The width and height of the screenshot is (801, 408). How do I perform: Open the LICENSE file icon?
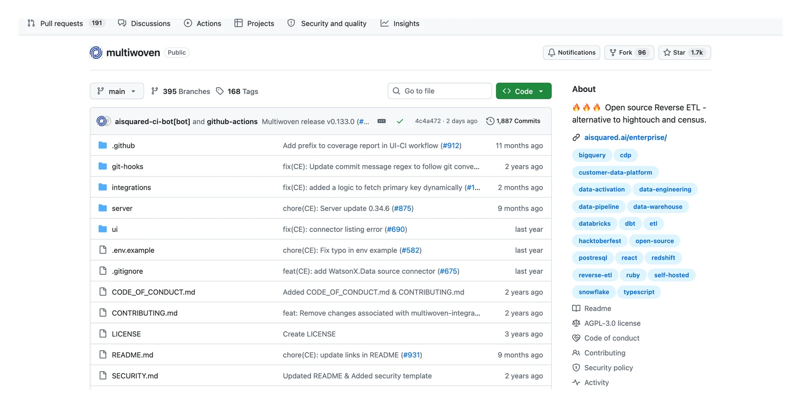pos(103,334)
